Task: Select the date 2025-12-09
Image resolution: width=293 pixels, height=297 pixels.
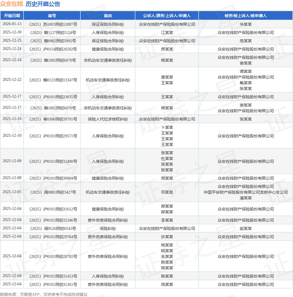Action: pos(12,161)
